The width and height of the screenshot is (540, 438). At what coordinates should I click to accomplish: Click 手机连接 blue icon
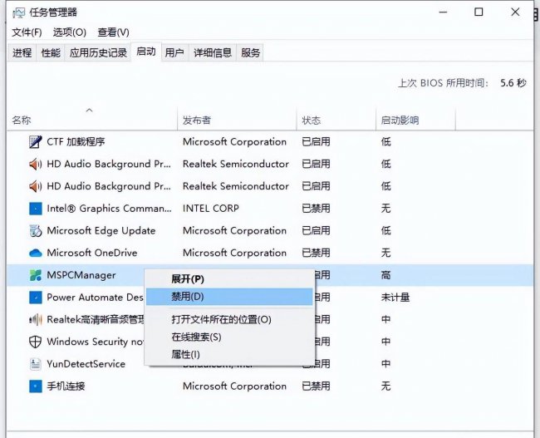(36, 386)
